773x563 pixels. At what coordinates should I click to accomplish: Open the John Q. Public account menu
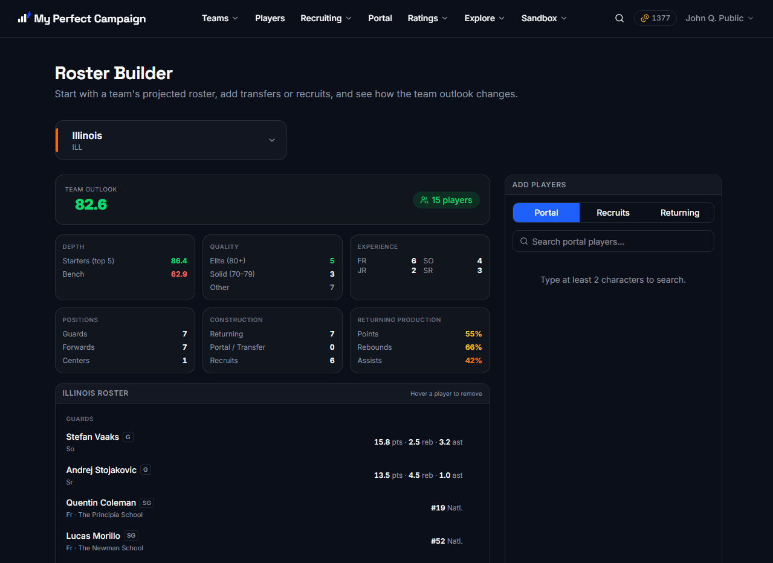tap(719, 18)
